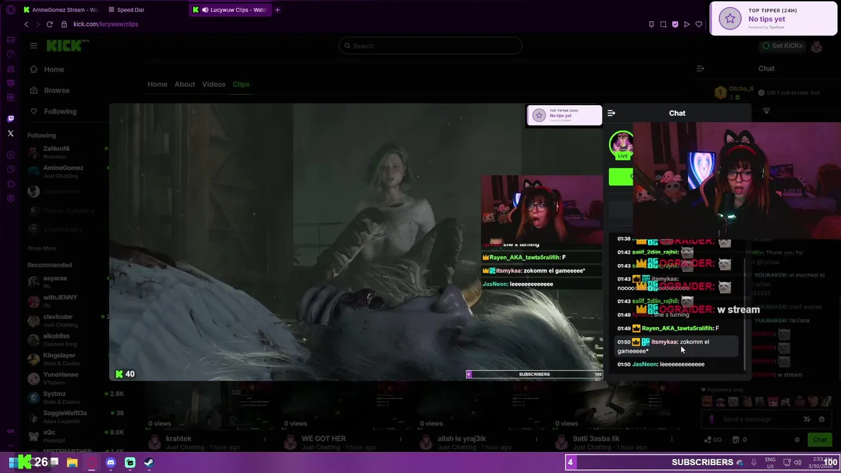Open Twitch in the browser sidebar
This screenshot has height=473, width=841.
11,119
